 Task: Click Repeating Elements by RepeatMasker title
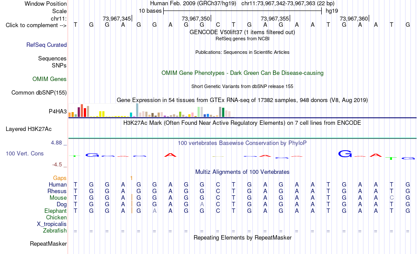[x=242, y=237]
